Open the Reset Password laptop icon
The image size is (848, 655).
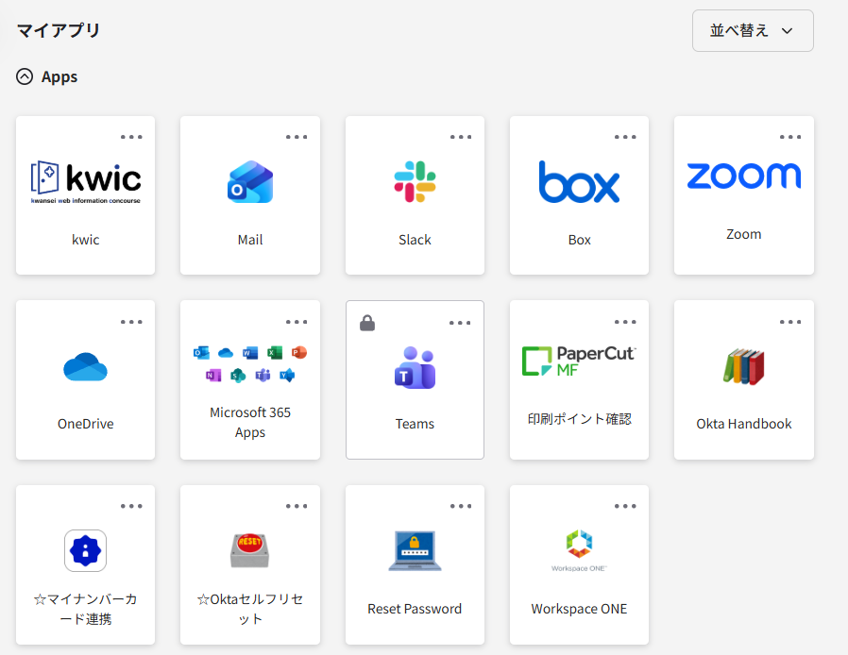coord(415,550)
